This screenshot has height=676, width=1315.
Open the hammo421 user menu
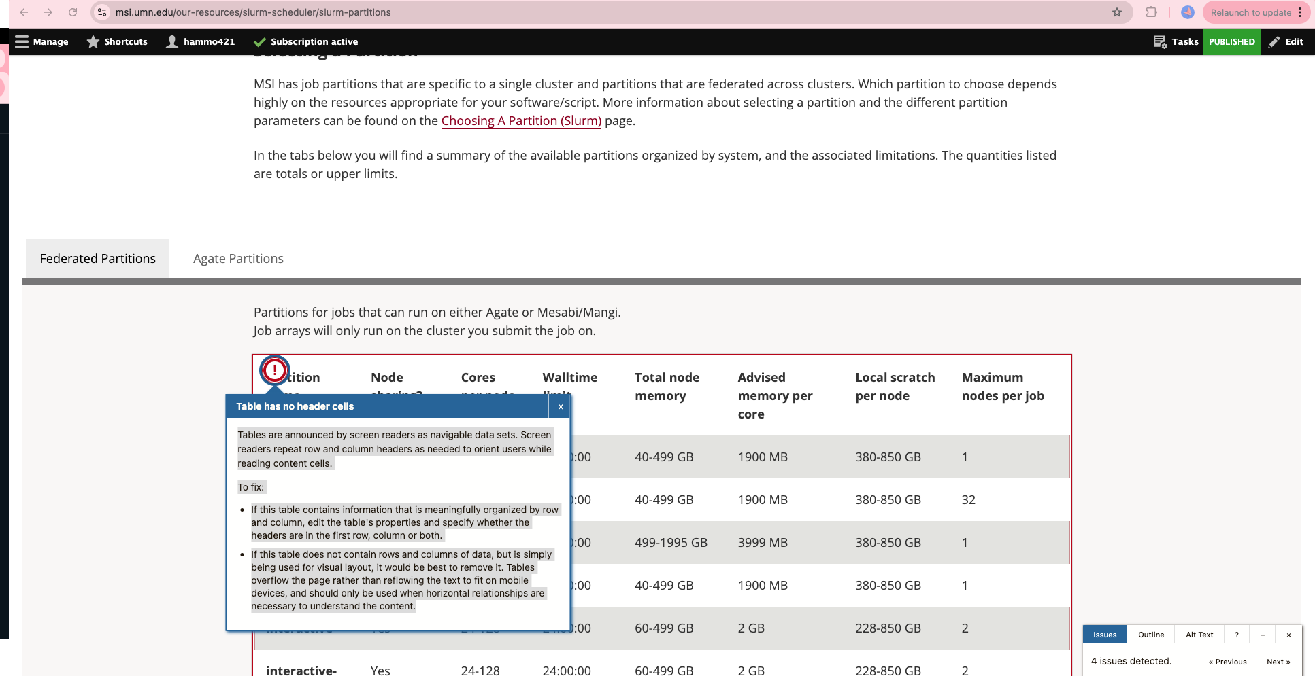click(201, 41)
